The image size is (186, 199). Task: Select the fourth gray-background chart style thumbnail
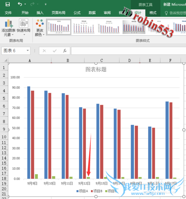point(134,27)
